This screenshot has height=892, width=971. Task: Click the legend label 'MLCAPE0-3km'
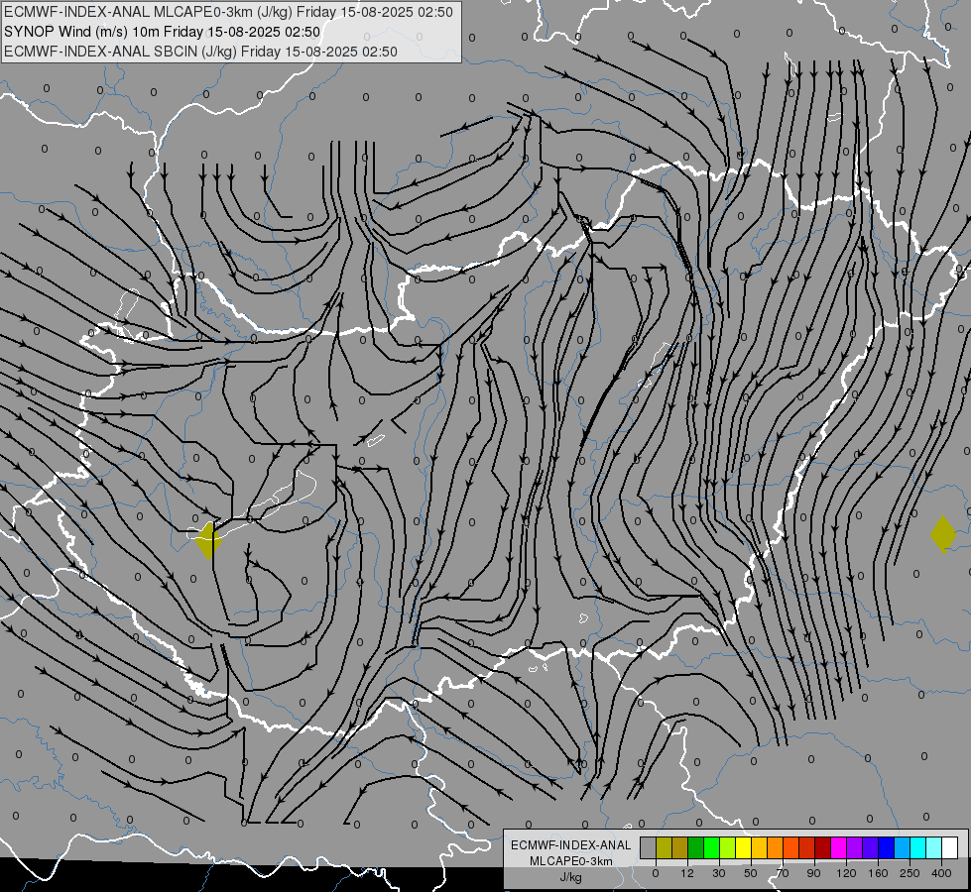coord(571,861)
